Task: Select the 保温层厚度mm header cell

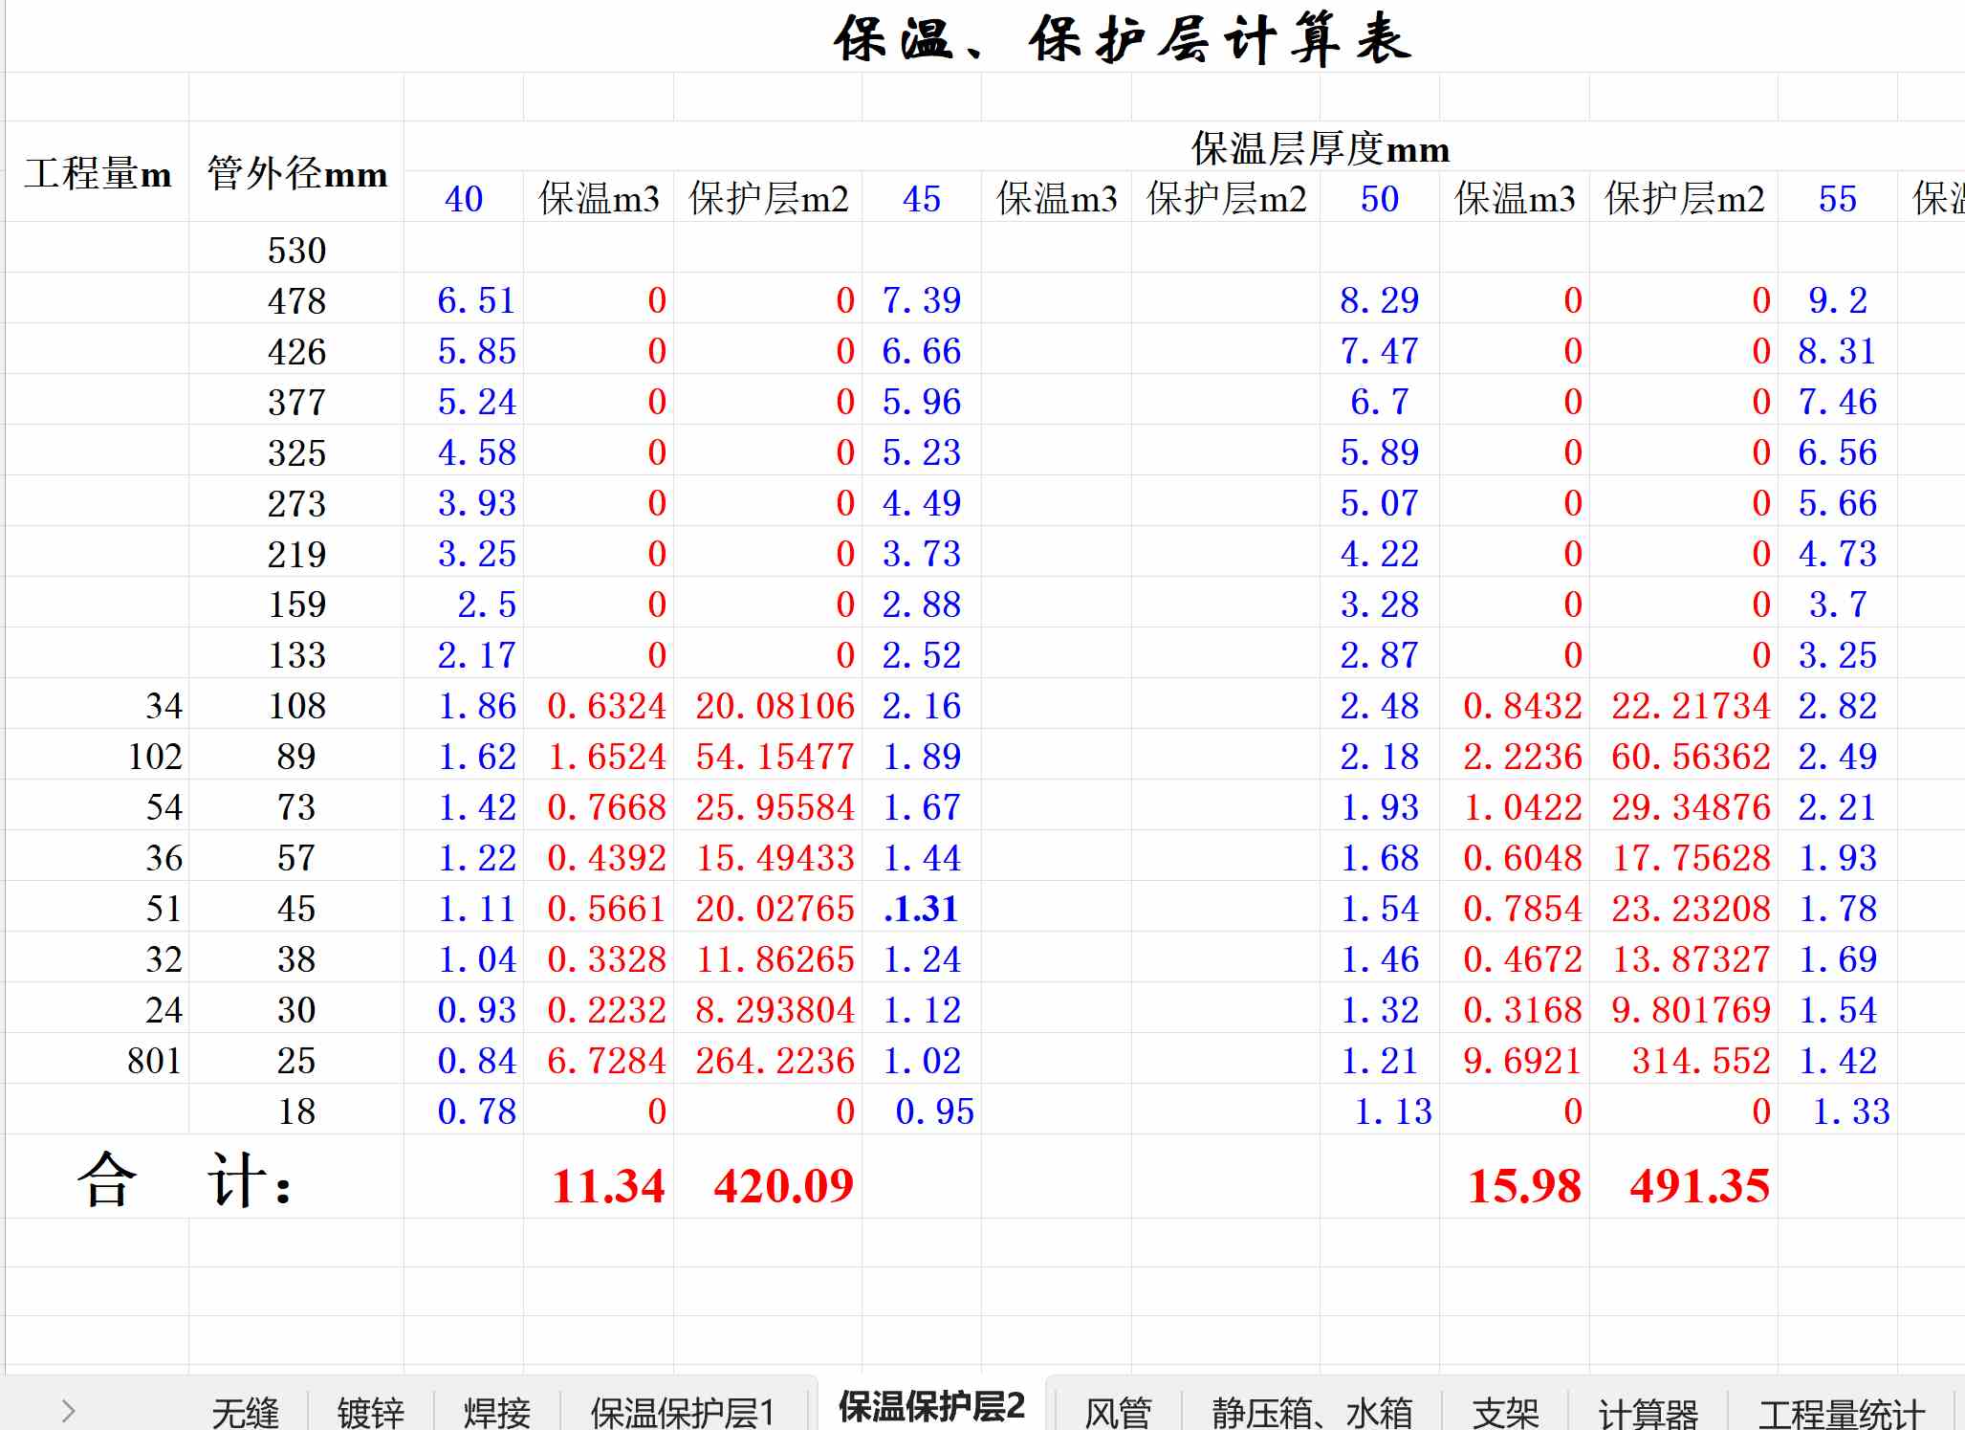Action: click(1320, 148)
